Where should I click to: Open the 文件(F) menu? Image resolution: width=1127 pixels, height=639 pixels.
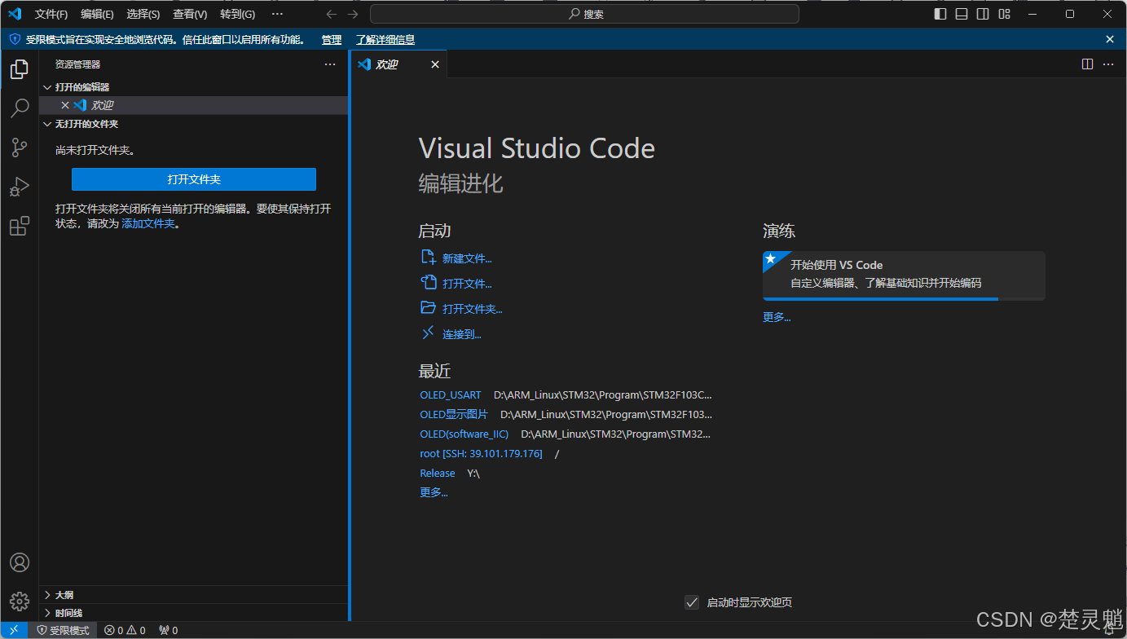pos(51,14)
